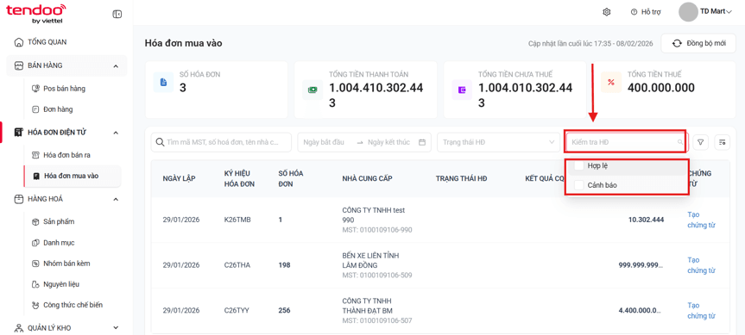The image size is (745, 335).
Task: Click the Kiểm tra HĐ combo box
Action: click(x=625, y=142)
